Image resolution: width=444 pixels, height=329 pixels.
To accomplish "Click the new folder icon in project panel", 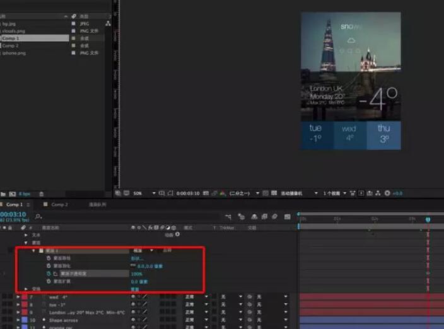I will 4,193.
